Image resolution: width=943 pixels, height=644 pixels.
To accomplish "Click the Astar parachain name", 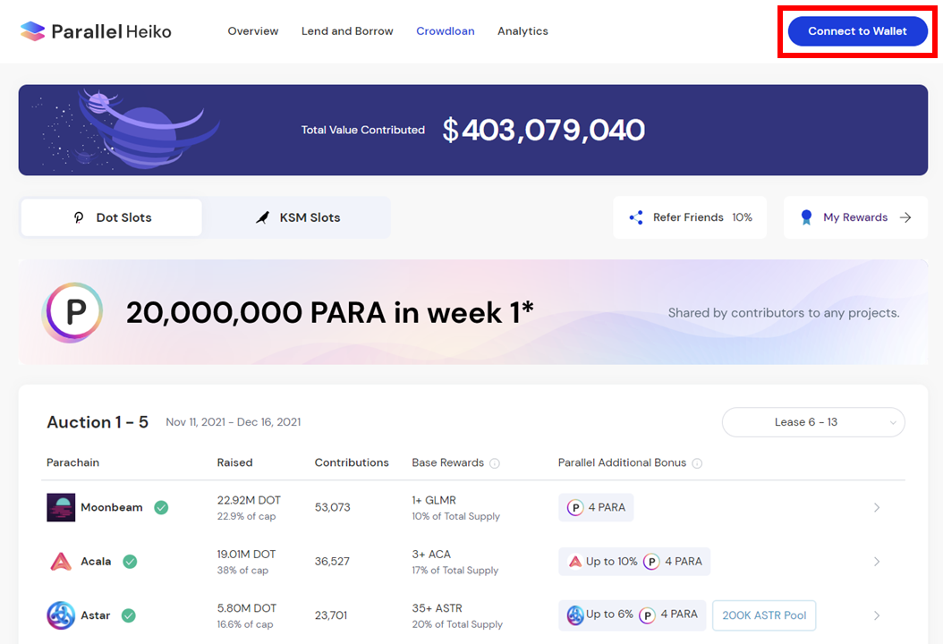I will pyautogui.click(x=96, y=615).
